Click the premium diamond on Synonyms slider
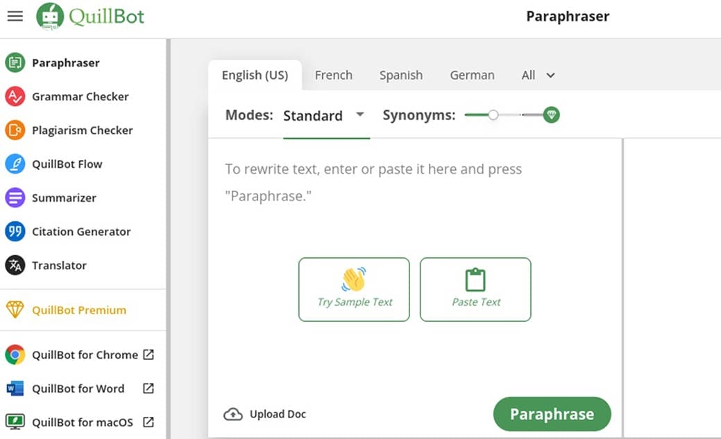Image resolution: width=721 pixels, height=439 pixels. coord(551,115)
